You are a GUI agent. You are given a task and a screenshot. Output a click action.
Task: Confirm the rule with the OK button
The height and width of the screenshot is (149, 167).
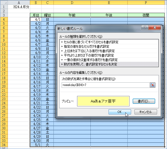(x=120, y=112)
